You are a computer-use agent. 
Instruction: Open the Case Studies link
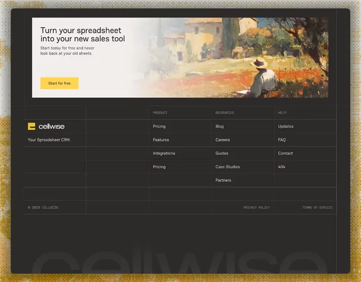coord(227,167)
